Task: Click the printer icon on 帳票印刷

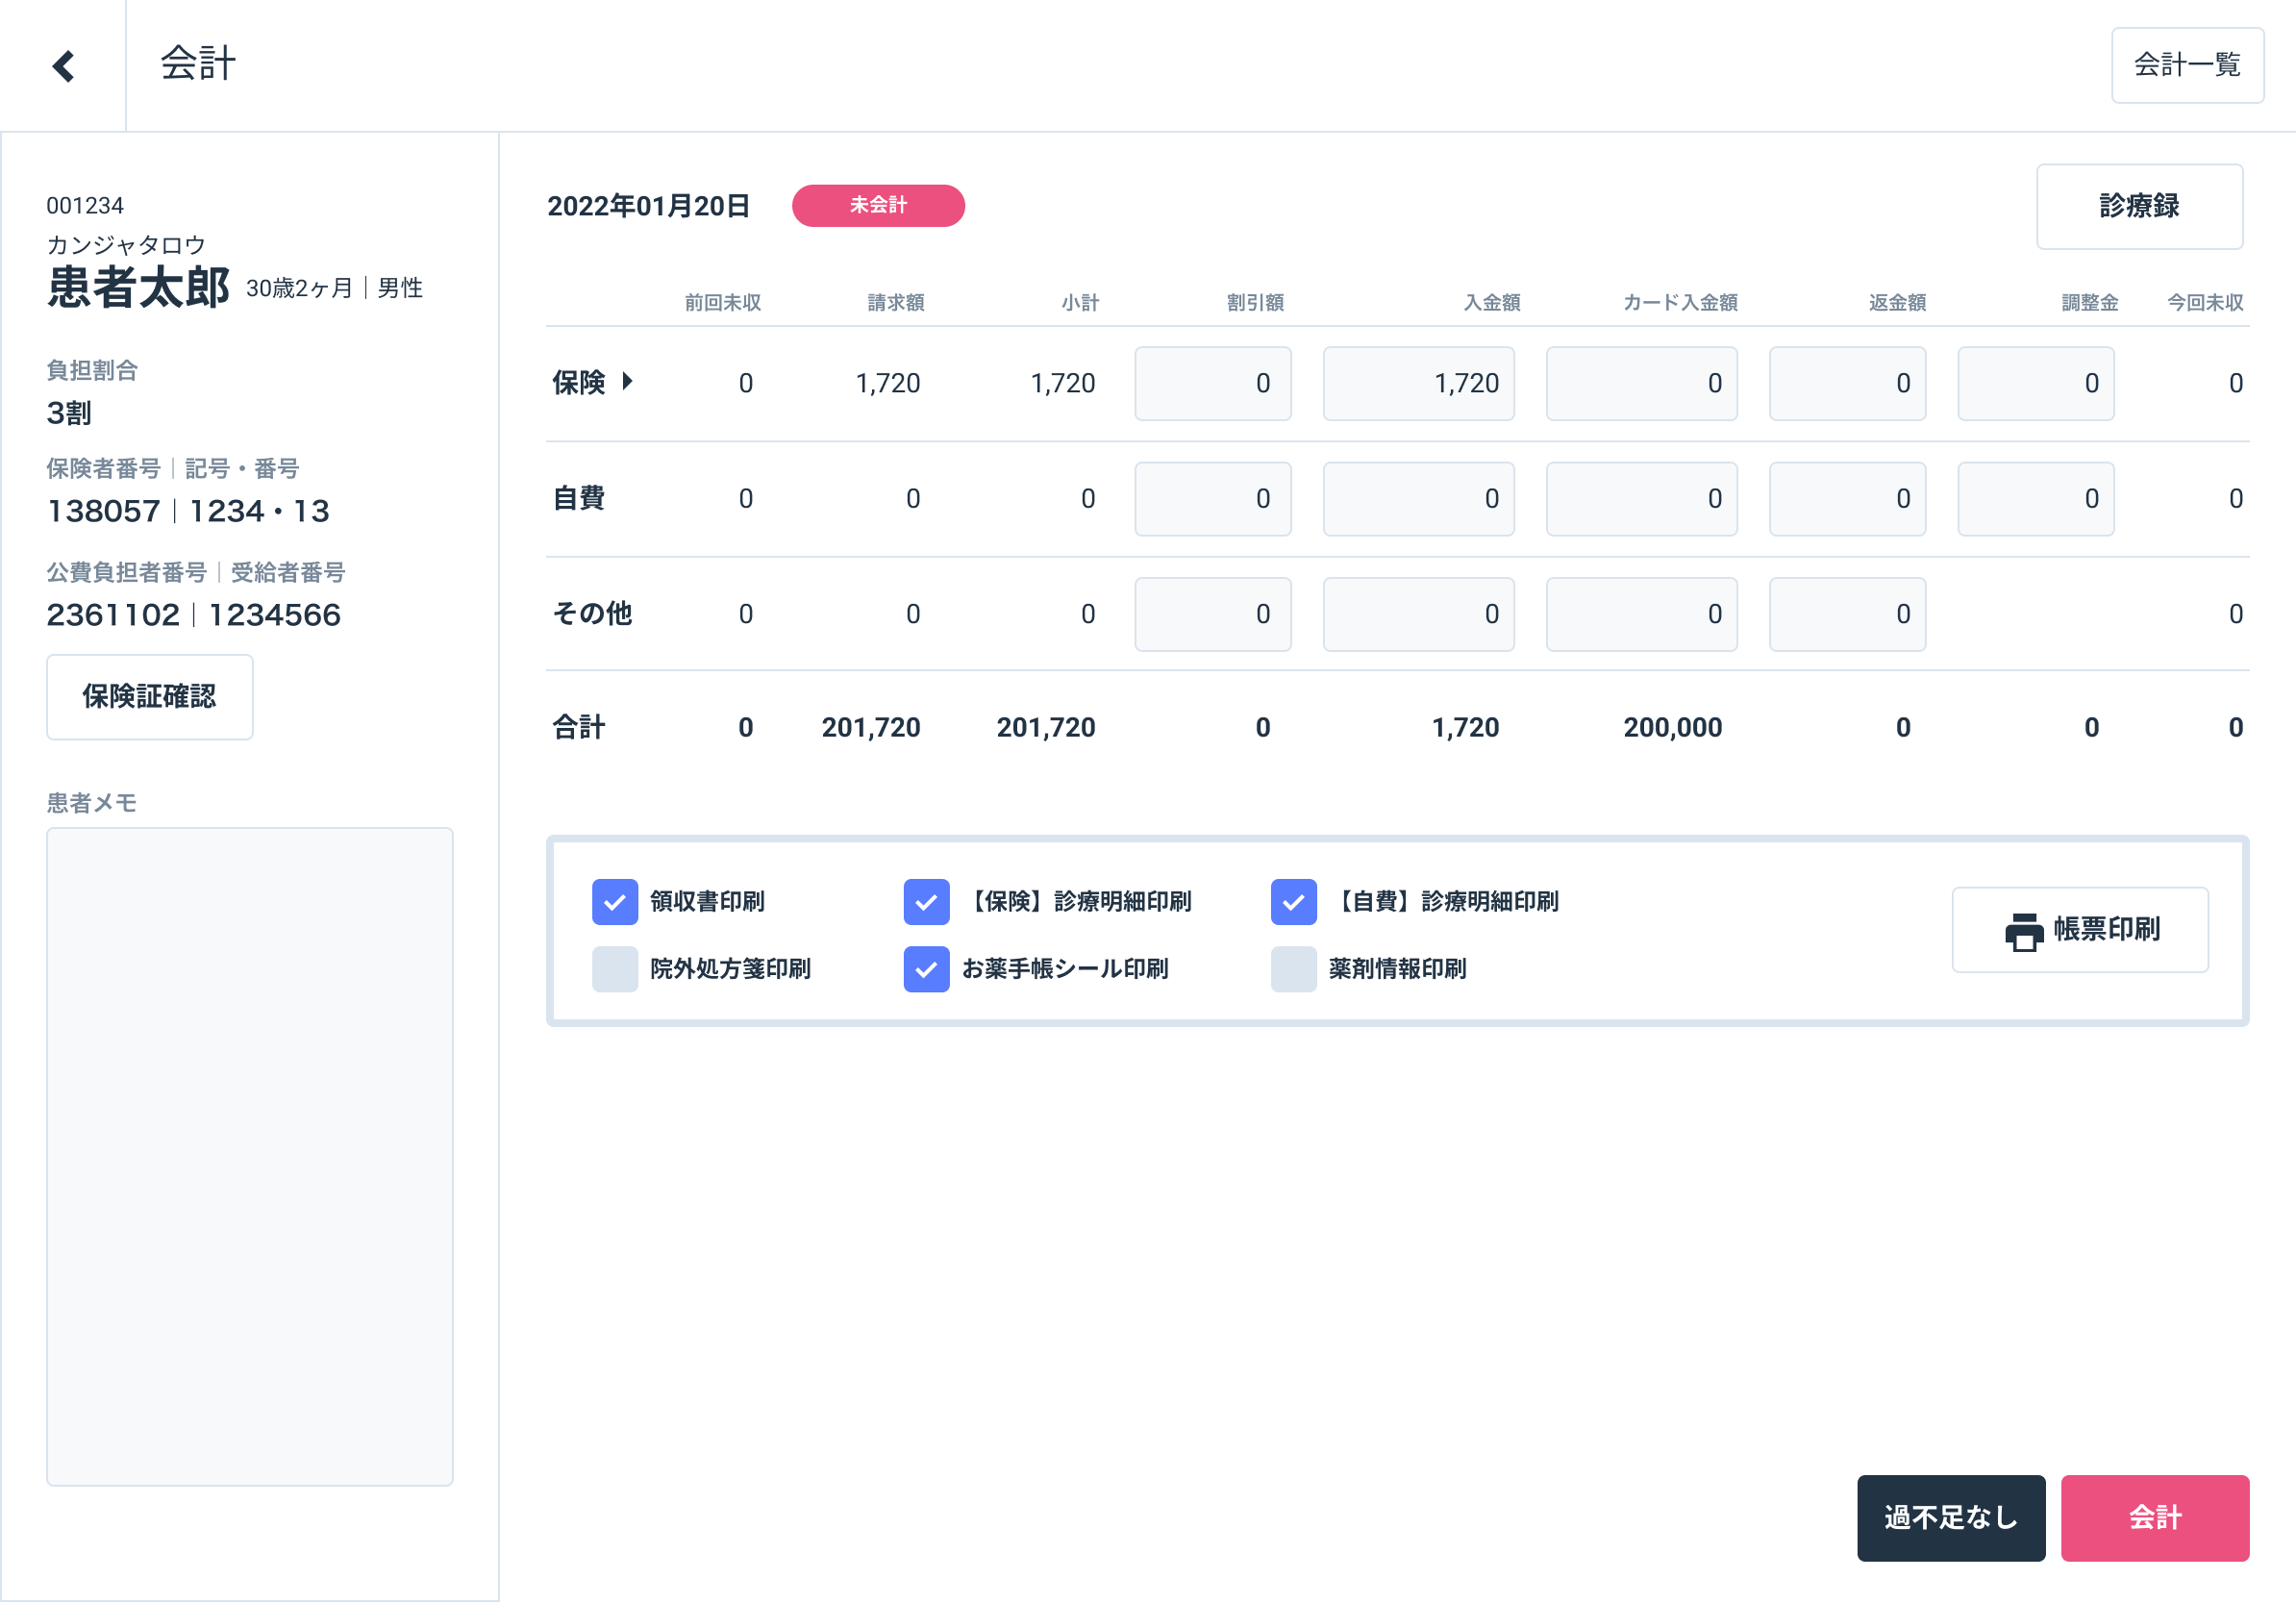Action: [2023, 931]
